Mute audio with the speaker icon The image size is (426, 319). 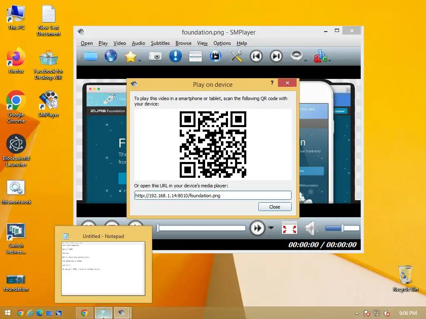[x=311, y=228]
